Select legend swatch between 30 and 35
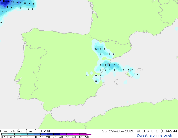 coord(63,134)
